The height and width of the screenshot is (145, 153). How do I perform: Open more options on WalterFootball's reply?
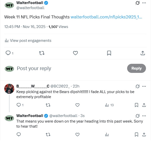[144, 116]
